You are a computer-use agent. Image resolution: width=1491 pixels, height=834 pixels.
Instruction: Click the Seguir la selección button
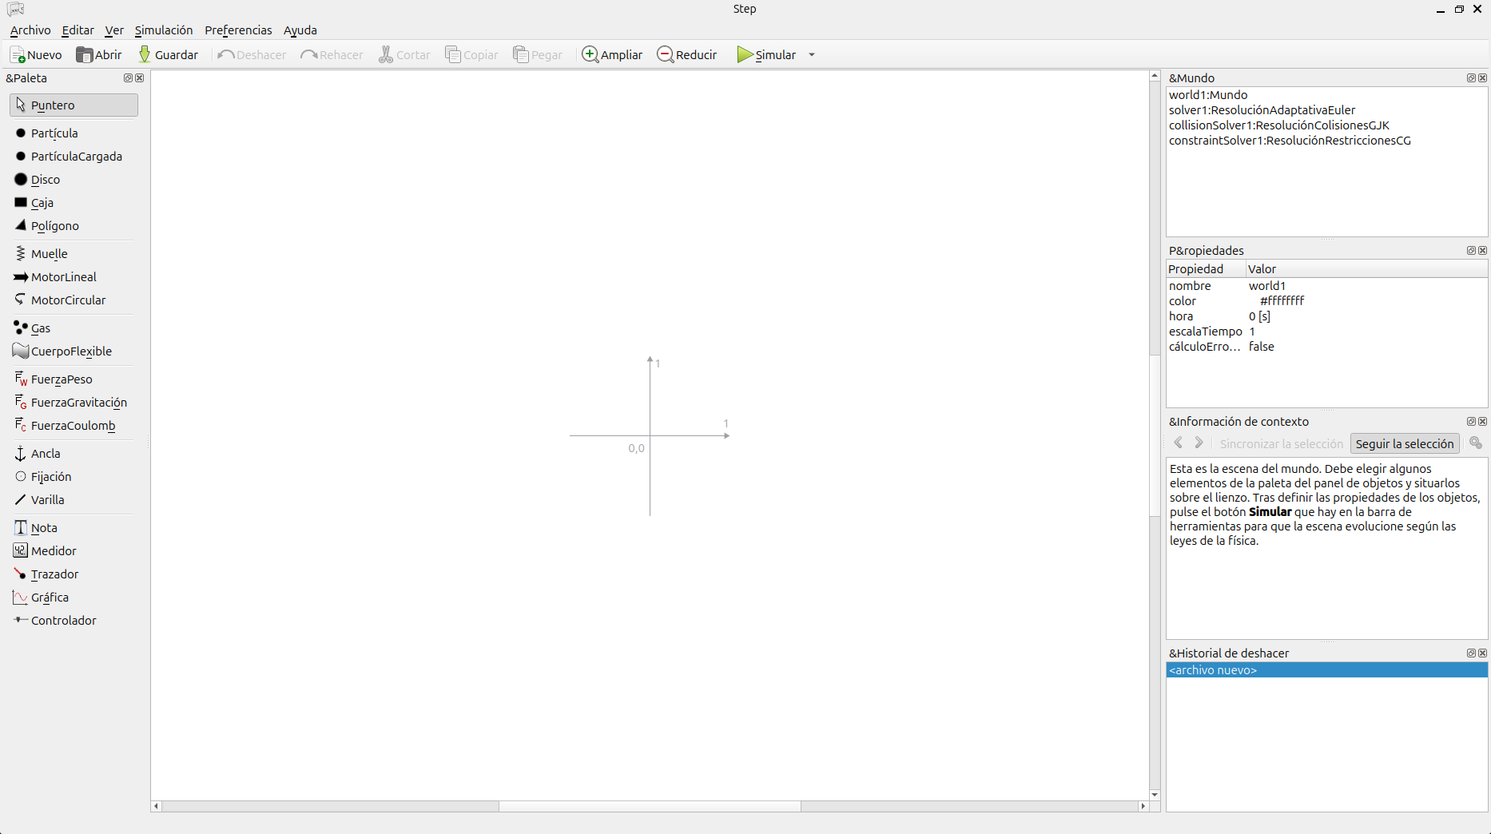pyautogui.click(x=1404, y=444)
